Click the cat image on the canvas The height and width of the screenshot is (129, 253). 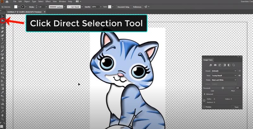pos(127,78)
